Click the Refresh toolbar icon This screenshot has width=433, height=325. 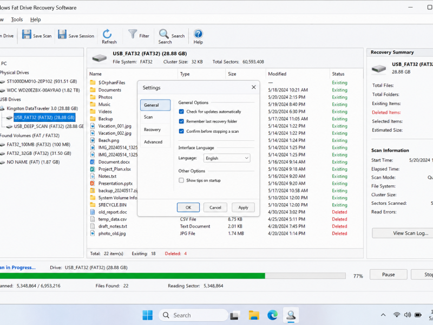(107, 34)
